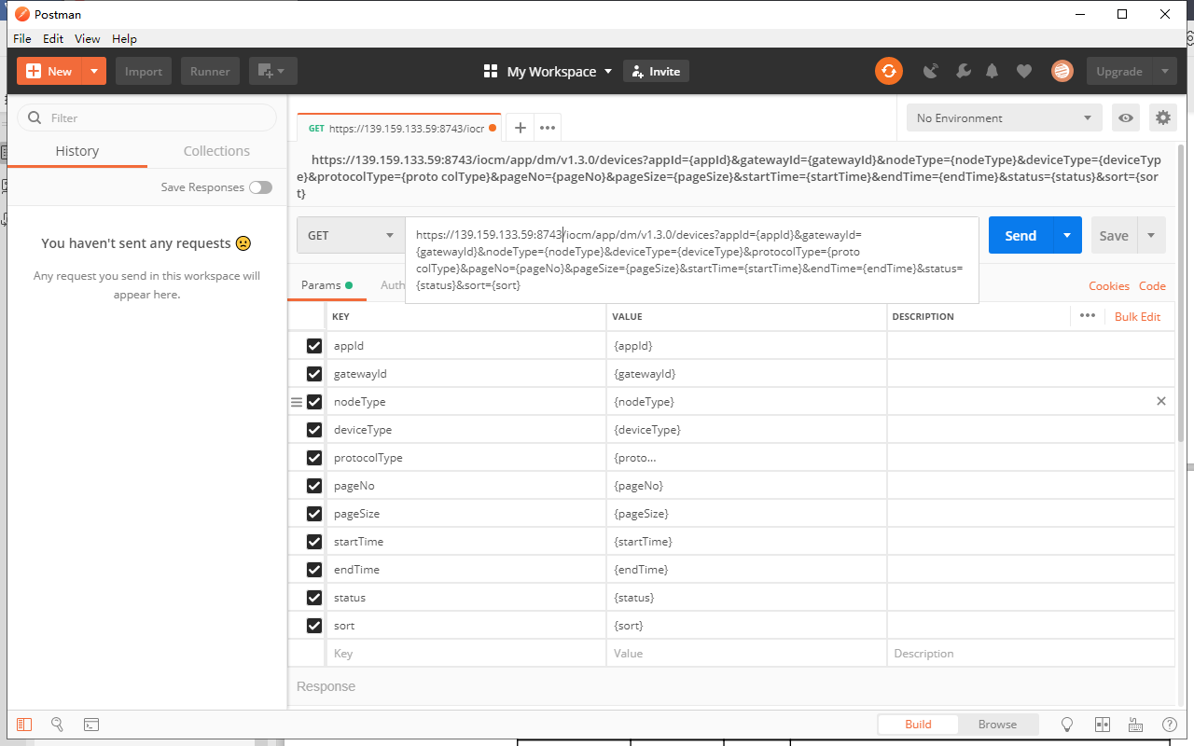Open manage environments gear icon
Viewport: 1194px width, 746px height.
(x=1162, y=117)
